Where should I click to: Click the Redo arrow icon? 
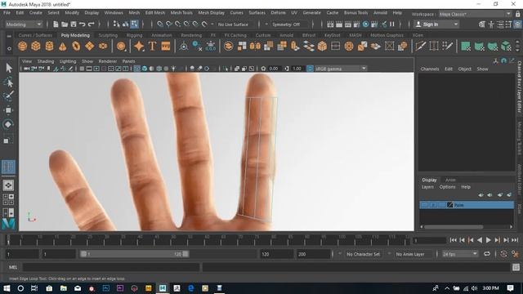91,24
